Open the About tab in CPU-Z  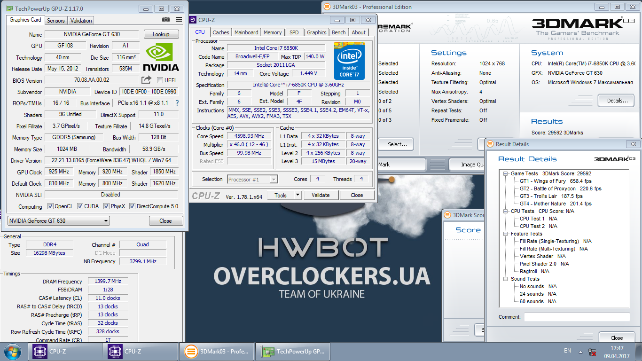(359, 32)
